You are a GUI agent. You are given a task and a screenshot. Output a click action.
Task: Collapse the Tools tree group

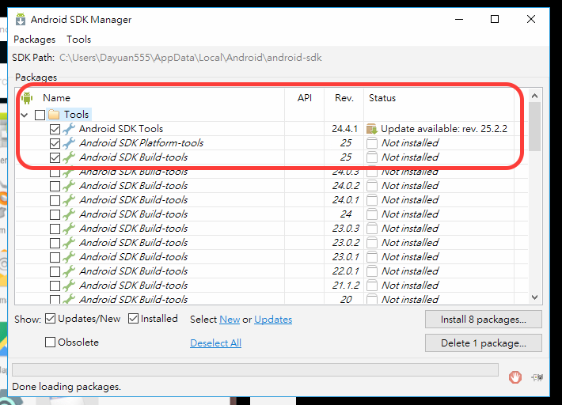point(25,115)
